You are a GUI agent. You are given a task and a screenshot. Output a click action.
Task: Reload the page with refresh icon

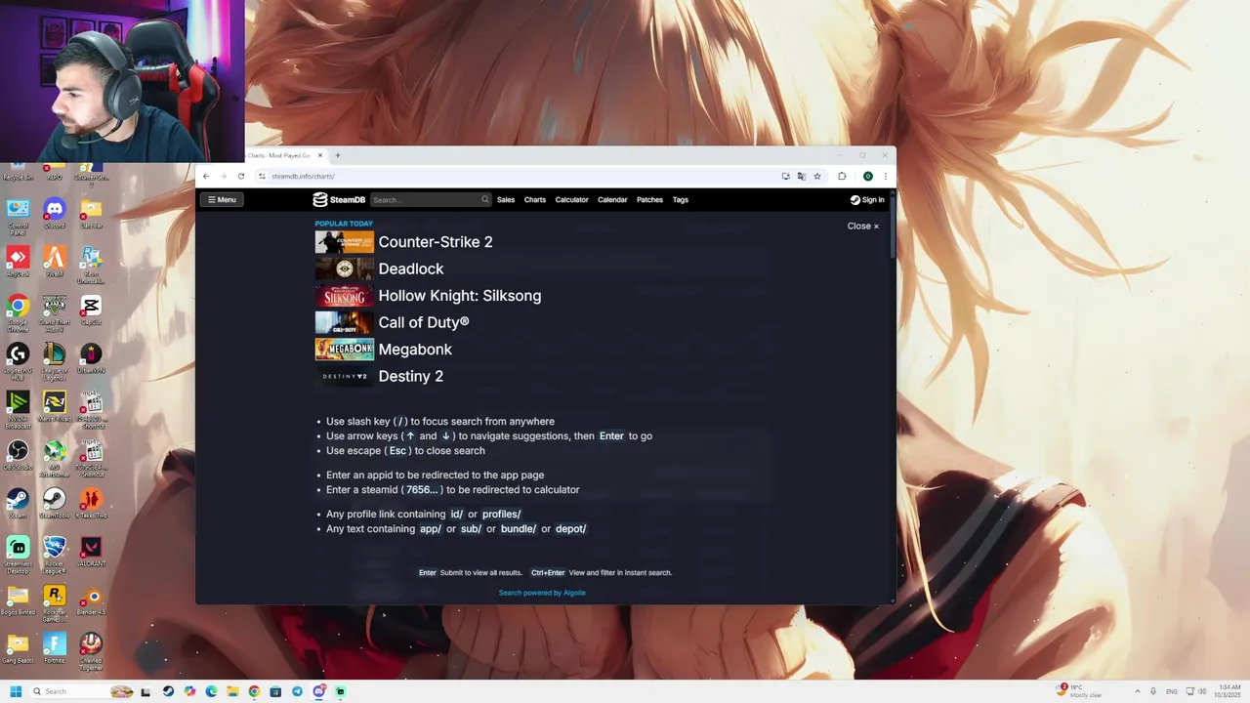point(241,176)
